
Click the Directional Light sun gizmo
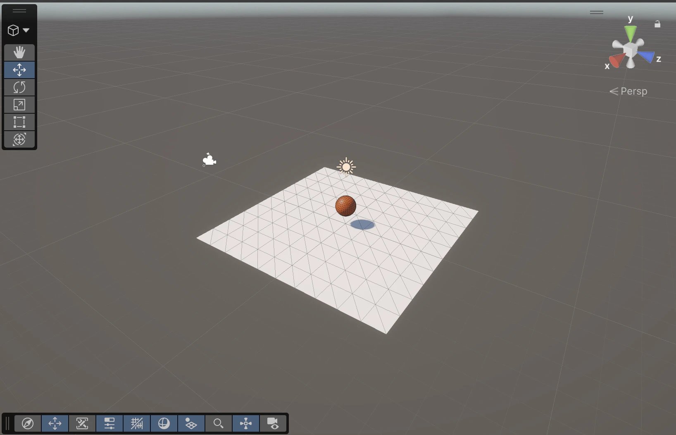tap(346, 167)
